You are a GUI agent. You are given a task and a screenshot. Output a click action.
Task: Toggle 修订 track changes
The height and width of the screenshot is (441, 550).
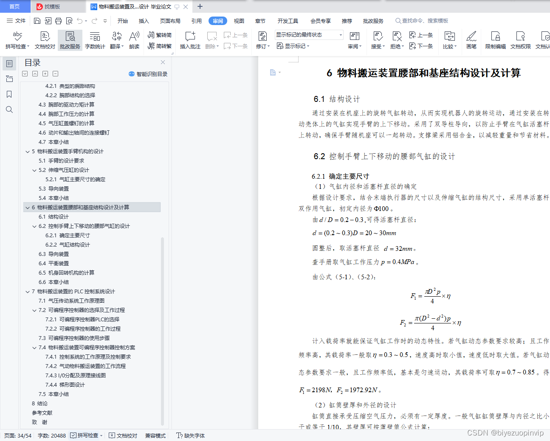pos(262,40)
